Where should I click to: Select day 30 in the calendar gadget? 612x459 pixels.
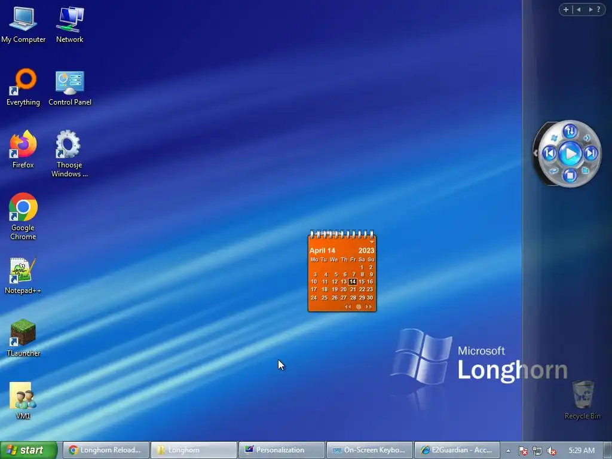[x=370, y=298]
